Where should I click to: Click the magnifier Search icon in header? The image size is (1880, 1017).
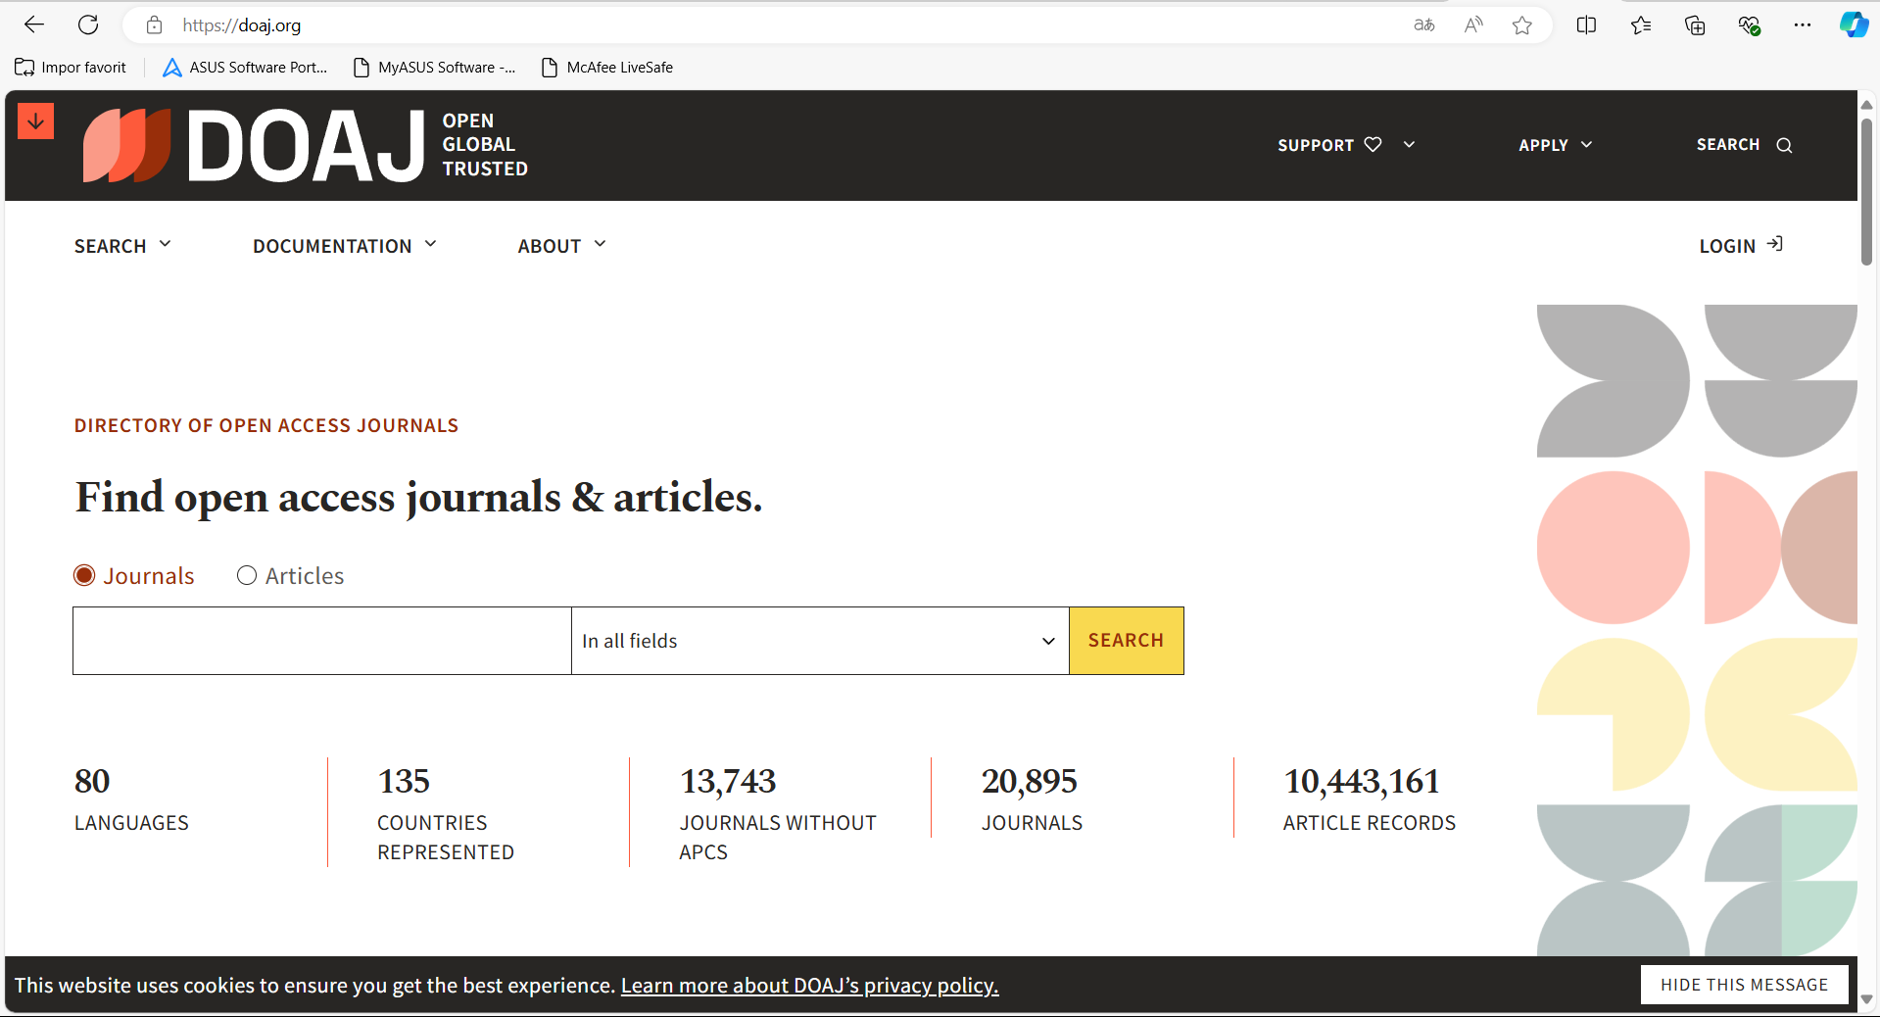point(1784,145)
